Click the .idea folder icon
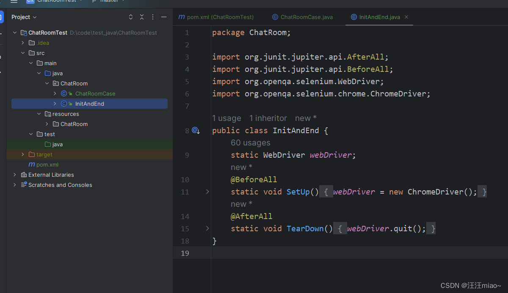This screenshot has height=293, width=508. tap(32, 43)
